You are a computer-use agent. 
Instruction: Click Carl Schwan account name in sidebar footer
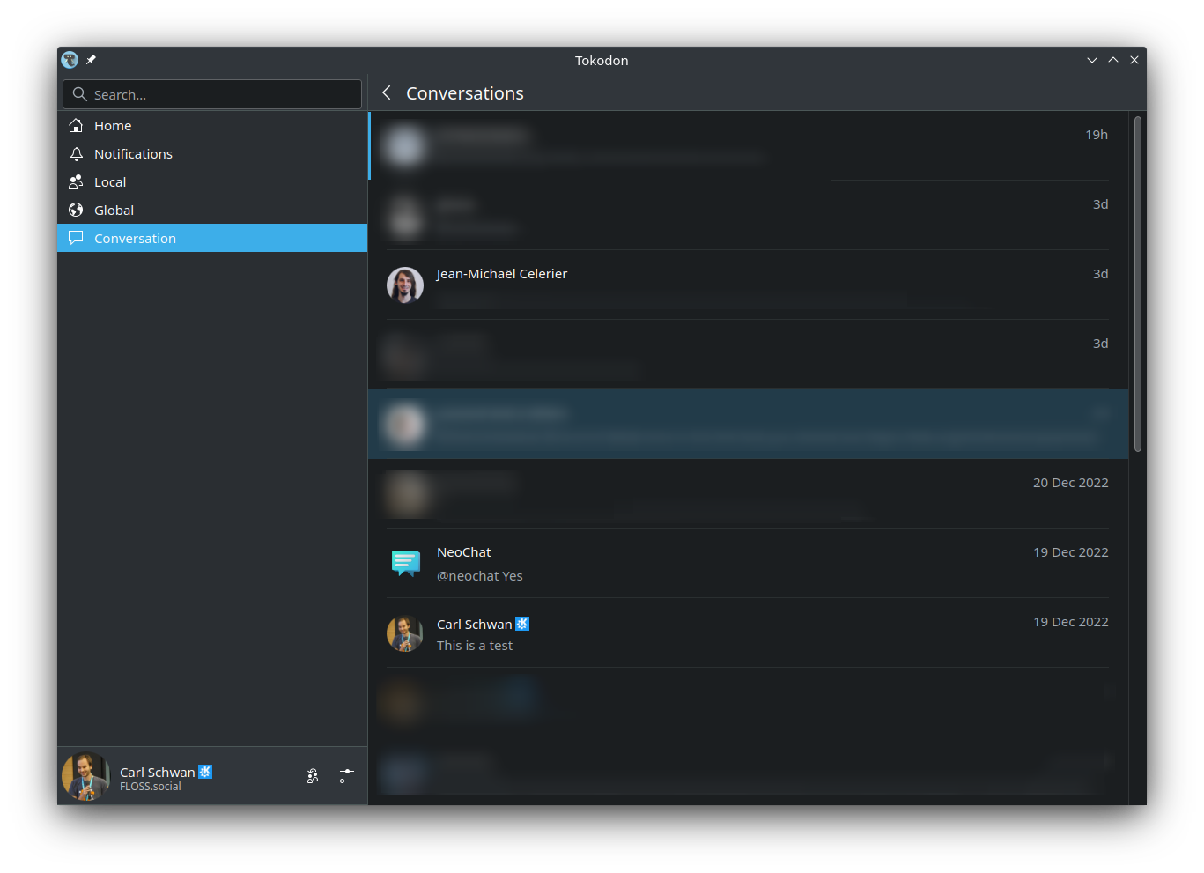tap(158, 772)
